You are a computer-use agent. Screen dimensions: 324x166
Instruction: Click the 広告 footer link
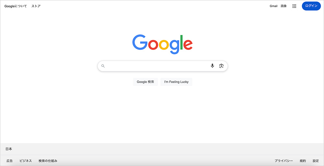(x=9, y=160)
